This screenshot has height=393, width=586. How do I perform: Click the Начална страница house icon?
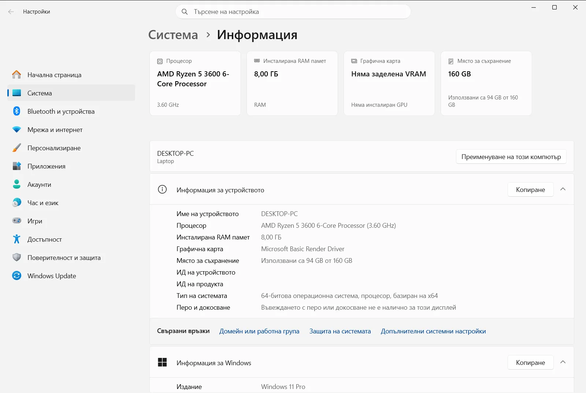pyautogui.click(x=16, y=75)
